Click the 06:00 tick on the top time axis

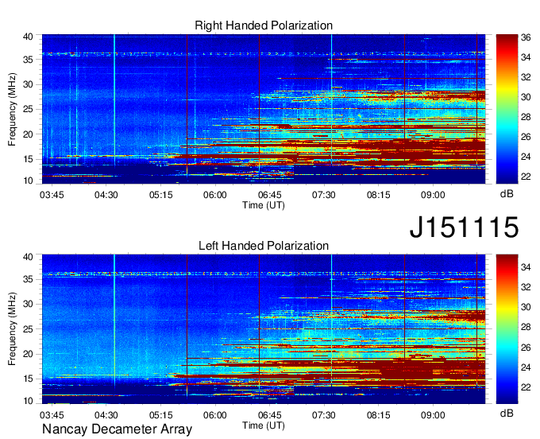[215, 195]
